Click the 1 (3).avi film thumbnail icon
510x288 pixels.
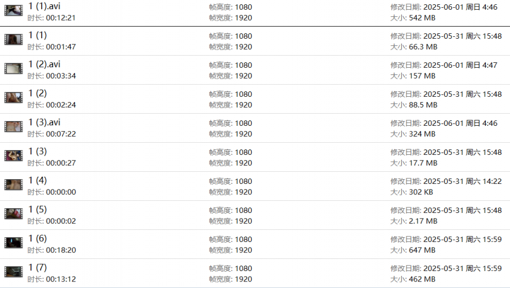click(13, 126)
